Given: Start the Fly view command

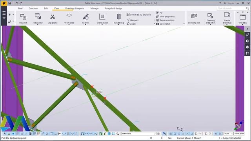Looking at the screenshot, I should pyautogui.click(x=159, y=13).
